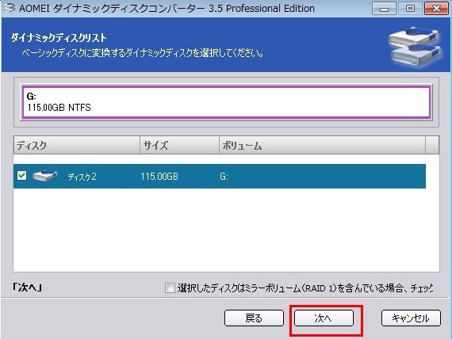The height and width of the screenshot is (339, 452).
Task: Select the ディスク2 text in the list
Action: (x=82, y=177)
